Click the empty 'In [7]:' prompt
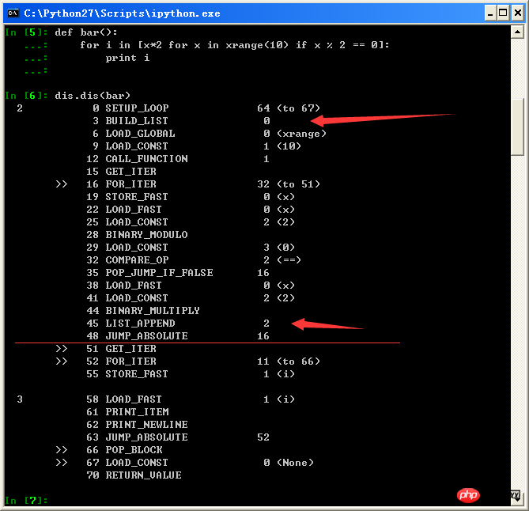 point(26,501)
